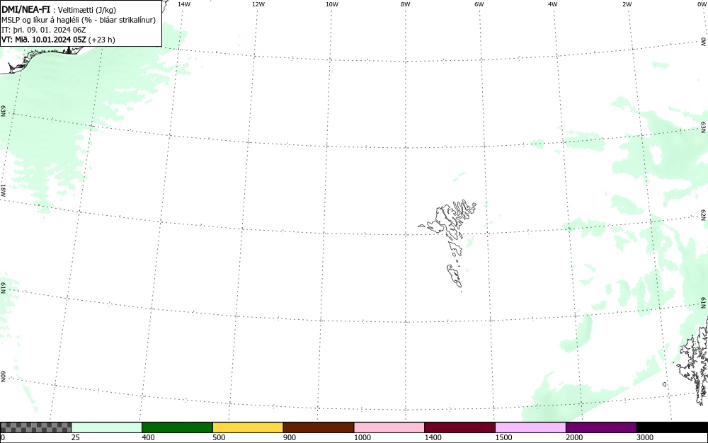Click the 0W longitude label at top right

(x=702, y=4)
